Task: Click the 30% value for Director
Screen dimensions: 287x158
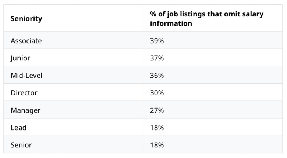Action: point(157,93)
